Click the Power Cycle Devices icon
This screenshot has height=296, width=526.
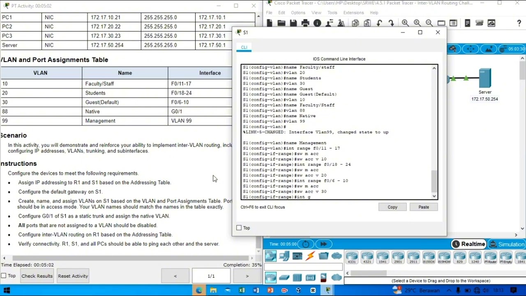306,244
